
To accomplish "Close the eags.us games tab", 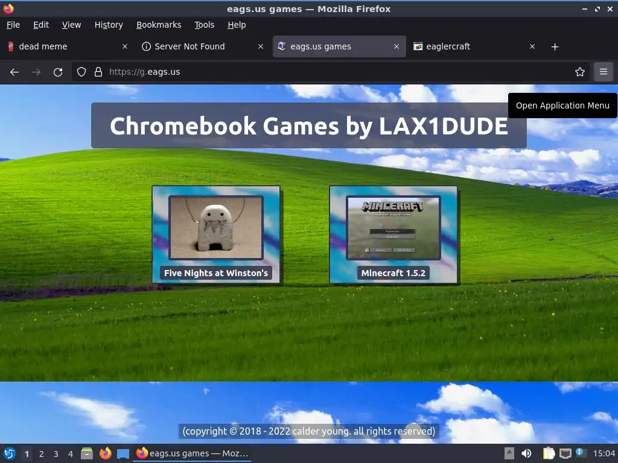I will [397, 46].
